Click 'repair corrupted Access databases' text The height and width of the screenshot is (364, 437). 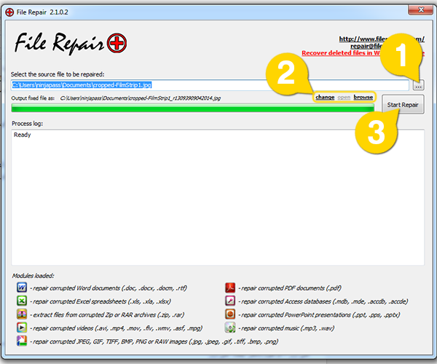323,301
